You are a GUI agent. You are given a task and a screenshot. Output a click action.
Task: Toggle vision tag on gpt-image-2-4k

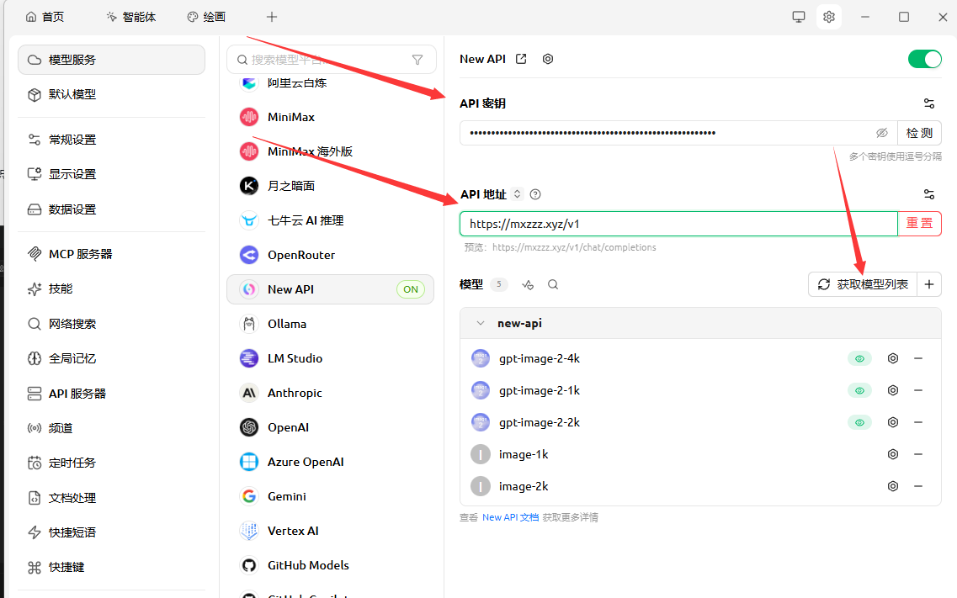point(859,358)
